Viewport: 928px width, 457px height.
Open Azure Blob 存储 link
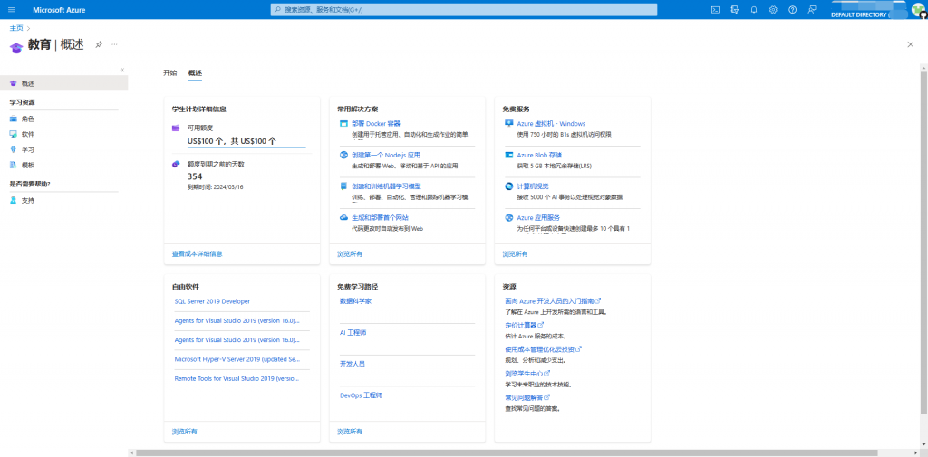pos(539,155)
